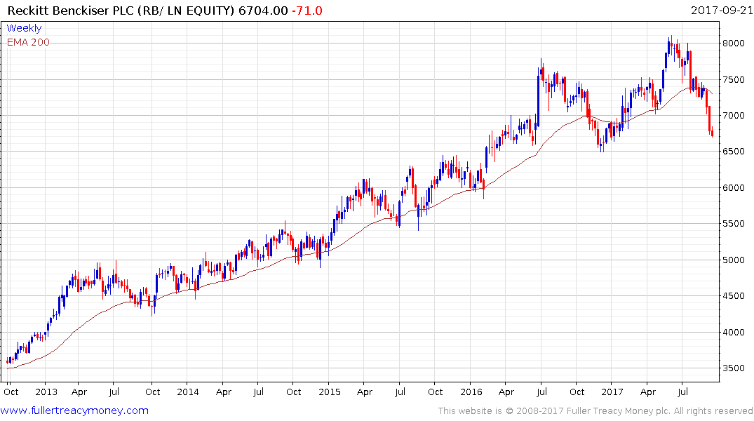Click the 2017 label on the time axis

click(612, 392)
